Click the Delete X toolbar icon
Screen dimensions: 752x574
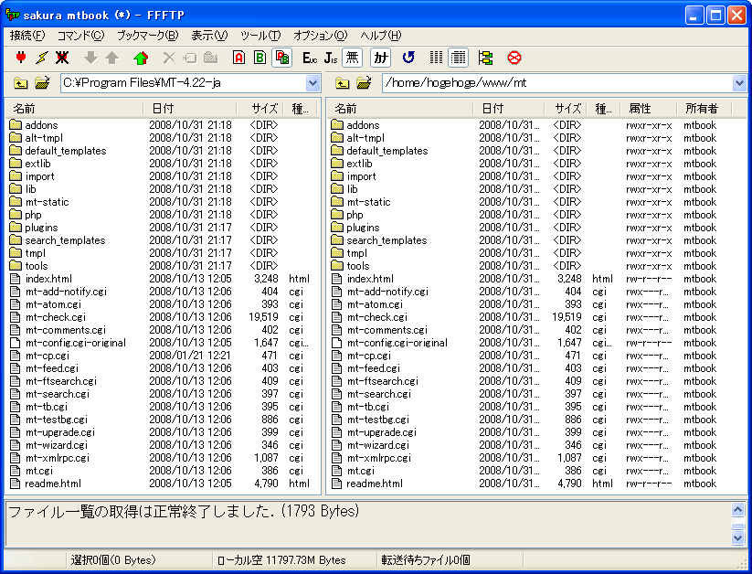click(x=169, y=58)
